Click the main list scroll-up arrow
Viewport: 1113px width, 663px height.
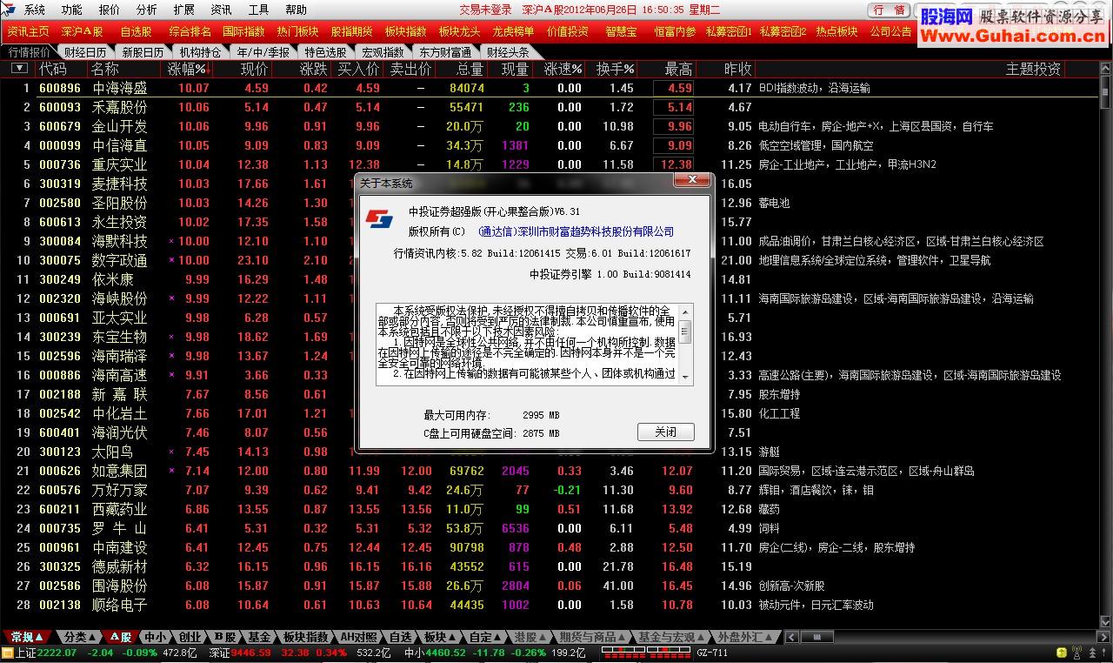[1104, 67]
